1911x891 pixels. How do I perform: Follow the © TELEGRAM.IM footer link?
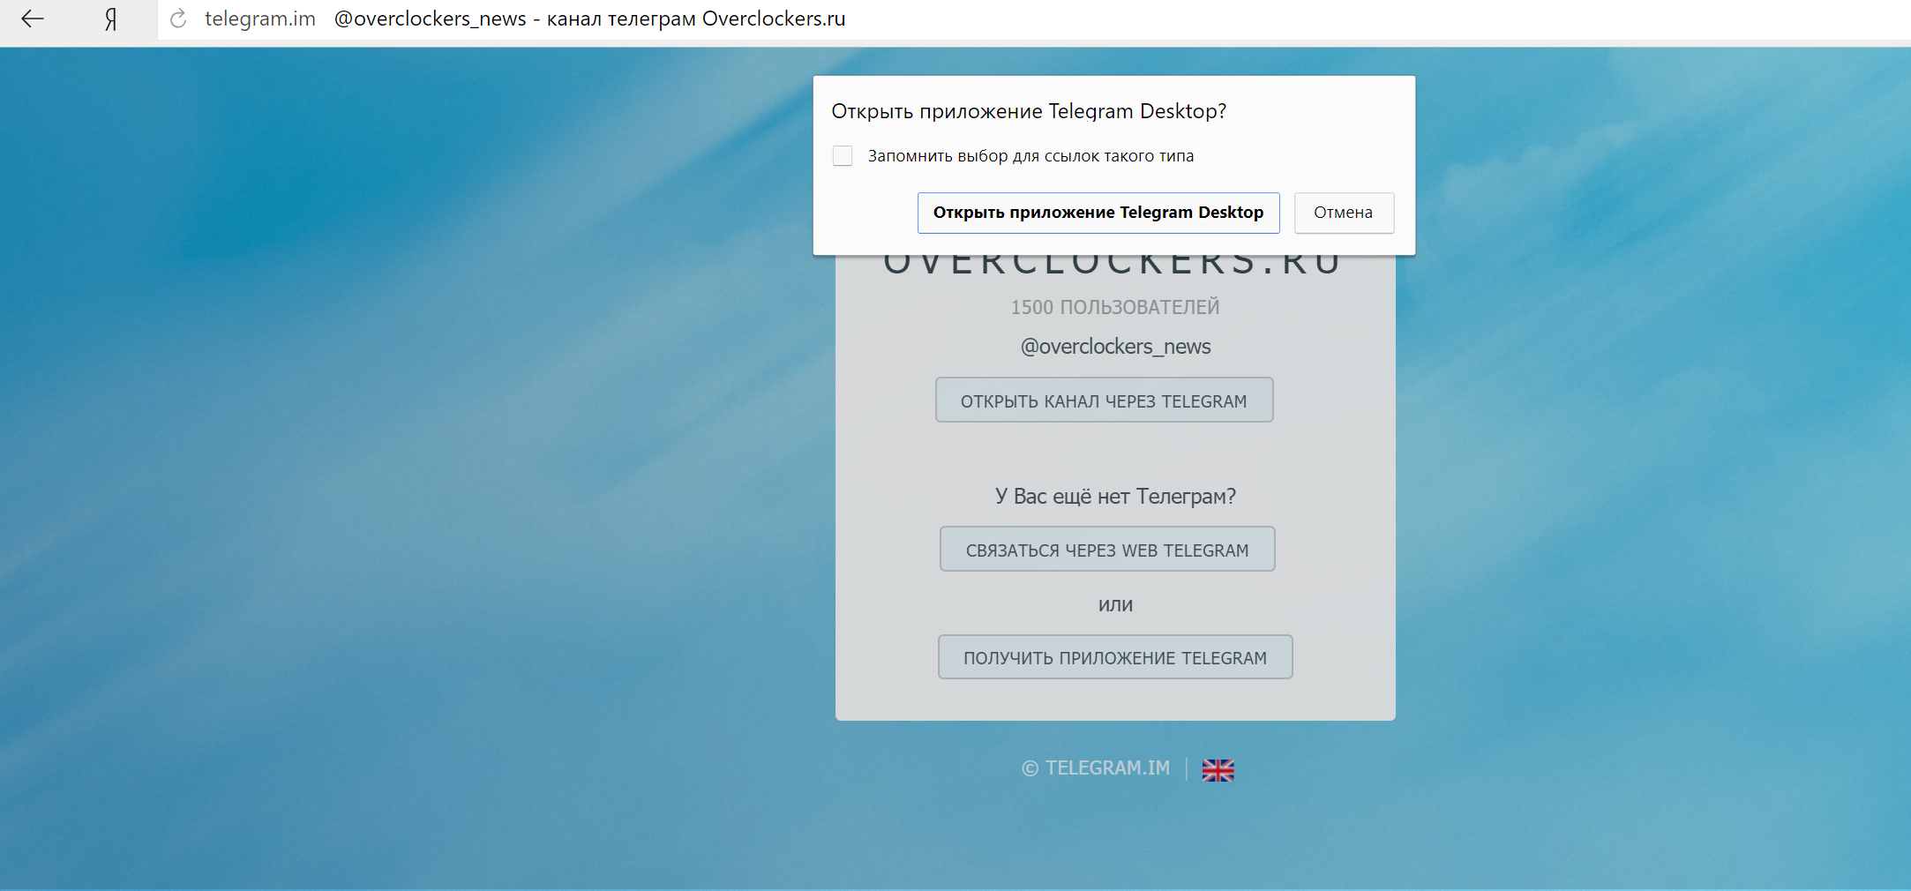(x=1096, y=768)
